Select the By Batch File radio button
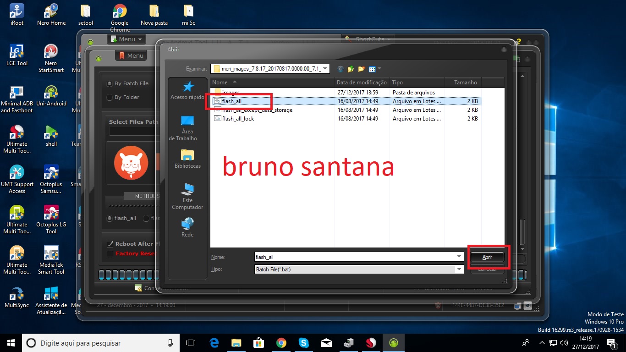Viewport: 626px width, 352px height. 110,83
